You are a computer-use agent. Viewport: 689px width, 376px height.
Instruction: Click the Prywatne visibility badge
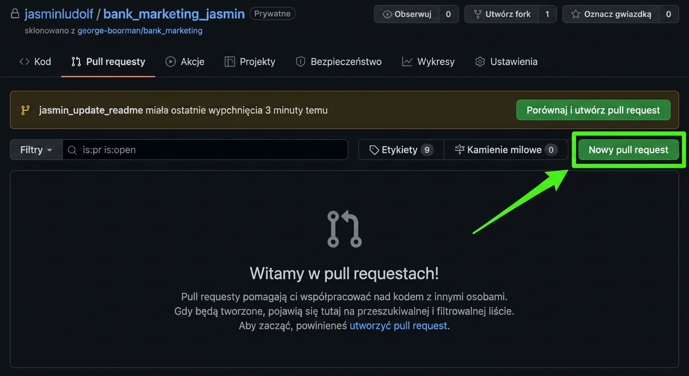pos(273,14)
